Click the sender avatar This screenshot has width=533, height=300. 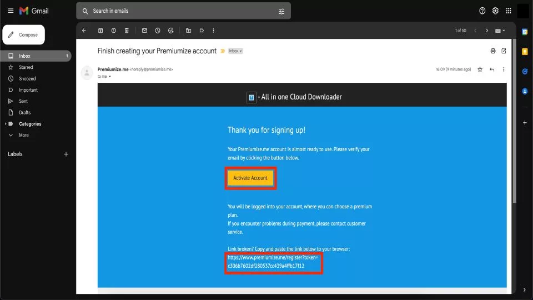[87, 72]
